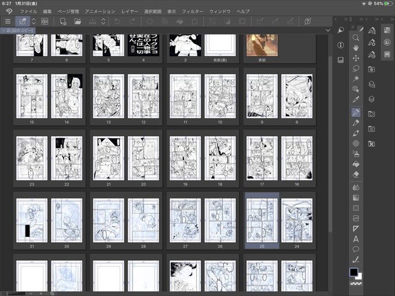Select the Zoom magnifier tool
Image resolution: width=395 pixels, height=296 pixels.
point(355,38)
